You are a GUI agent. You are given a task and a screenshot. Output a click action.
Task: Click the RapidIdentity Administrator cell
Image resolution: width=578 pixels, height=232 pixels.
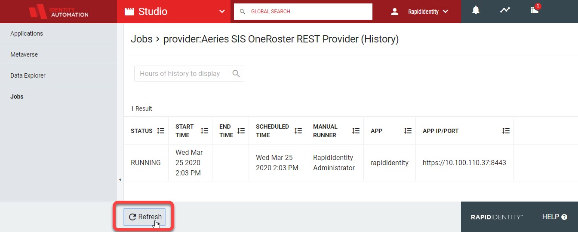pyautogui.click(x=335, y=163)
